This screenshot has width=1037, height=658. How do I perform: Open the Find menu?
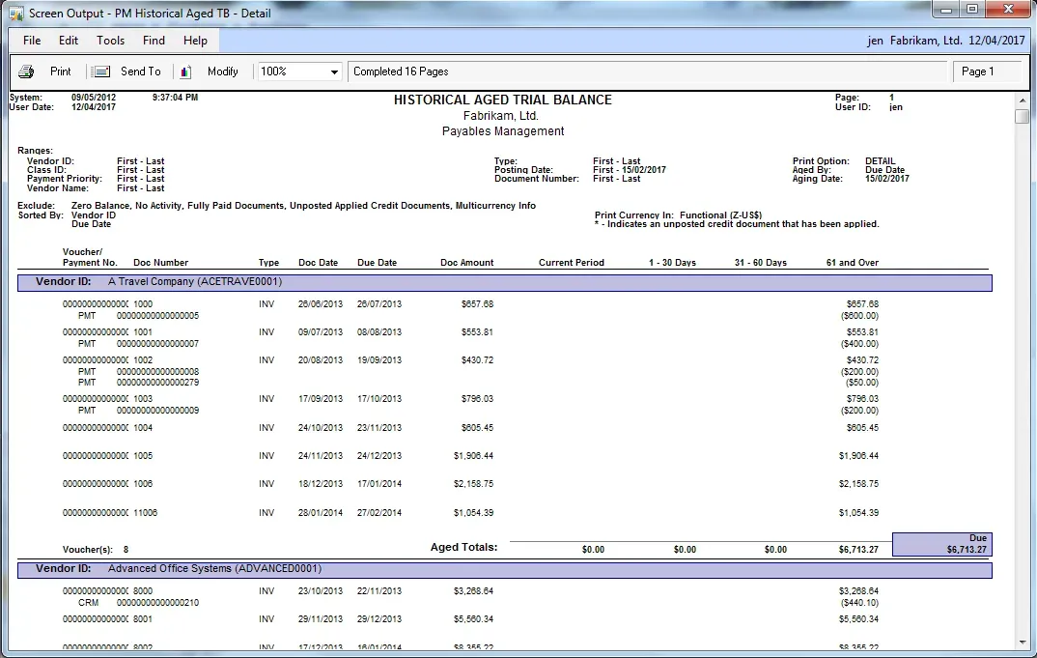(154, 41)
